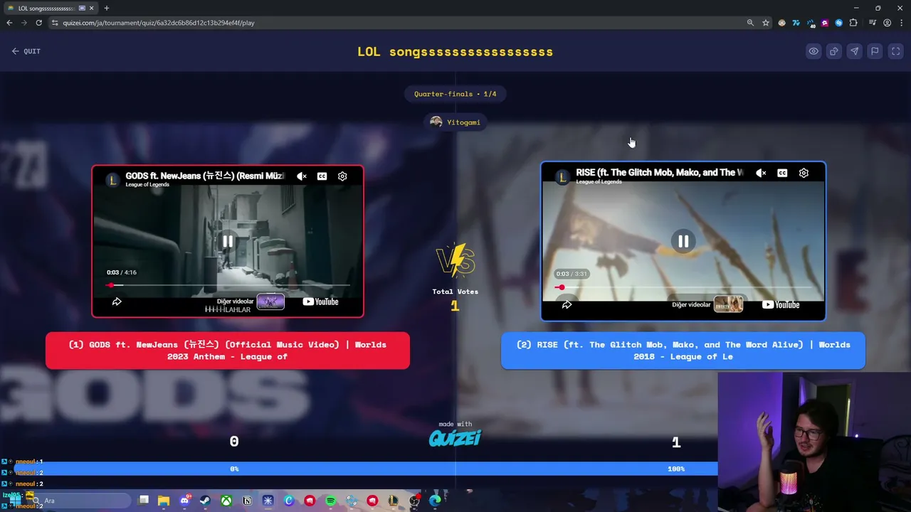
Task: Click the quizei.com address bar URL
Action: pos(159,23)
